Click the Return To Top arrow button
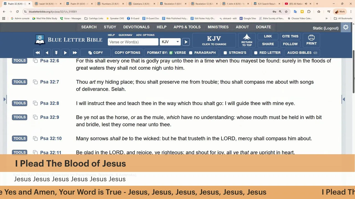 pyautogui.click(x=247, y=40)
